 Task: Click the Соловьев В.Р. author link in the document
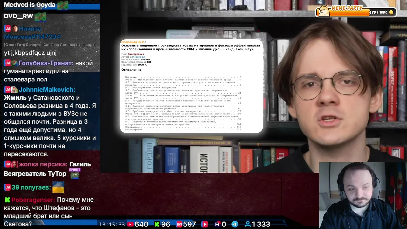[x=138, y=57]
